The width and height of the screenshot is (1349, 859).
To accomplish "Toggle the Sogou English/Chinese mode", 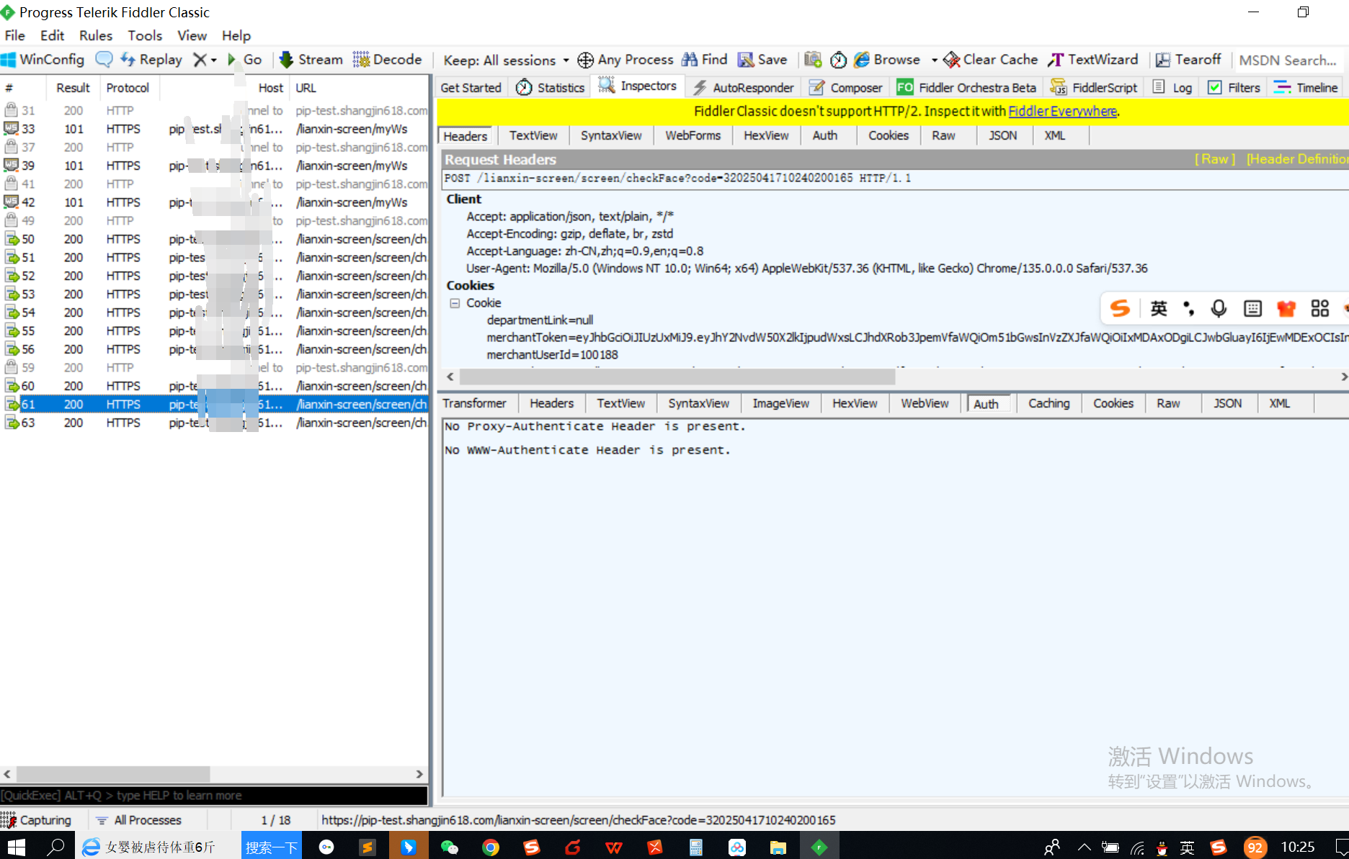I will click(x=1159, y=309).
